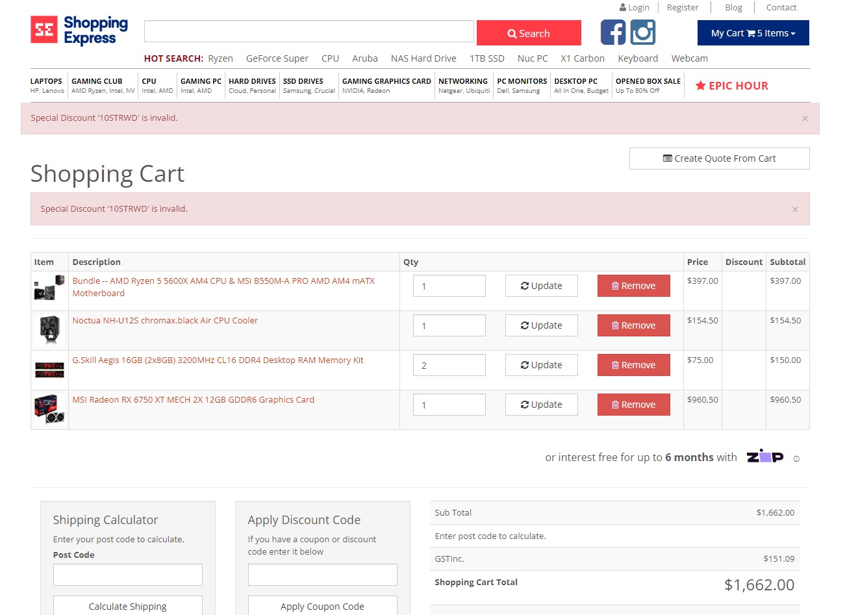Remove the G.Skill RAM from cart

(x=634, y=365)
